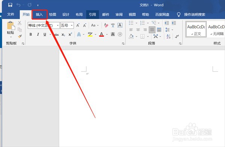Open the 布局 tab
This screenshot has height=147, width=225.
(x=79, y=15)
